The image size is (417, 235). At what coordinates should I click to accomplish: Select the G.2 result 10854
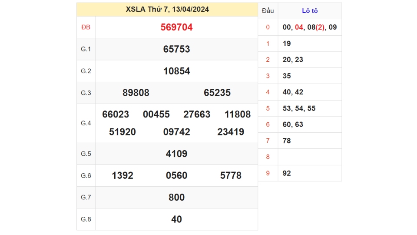177,71
